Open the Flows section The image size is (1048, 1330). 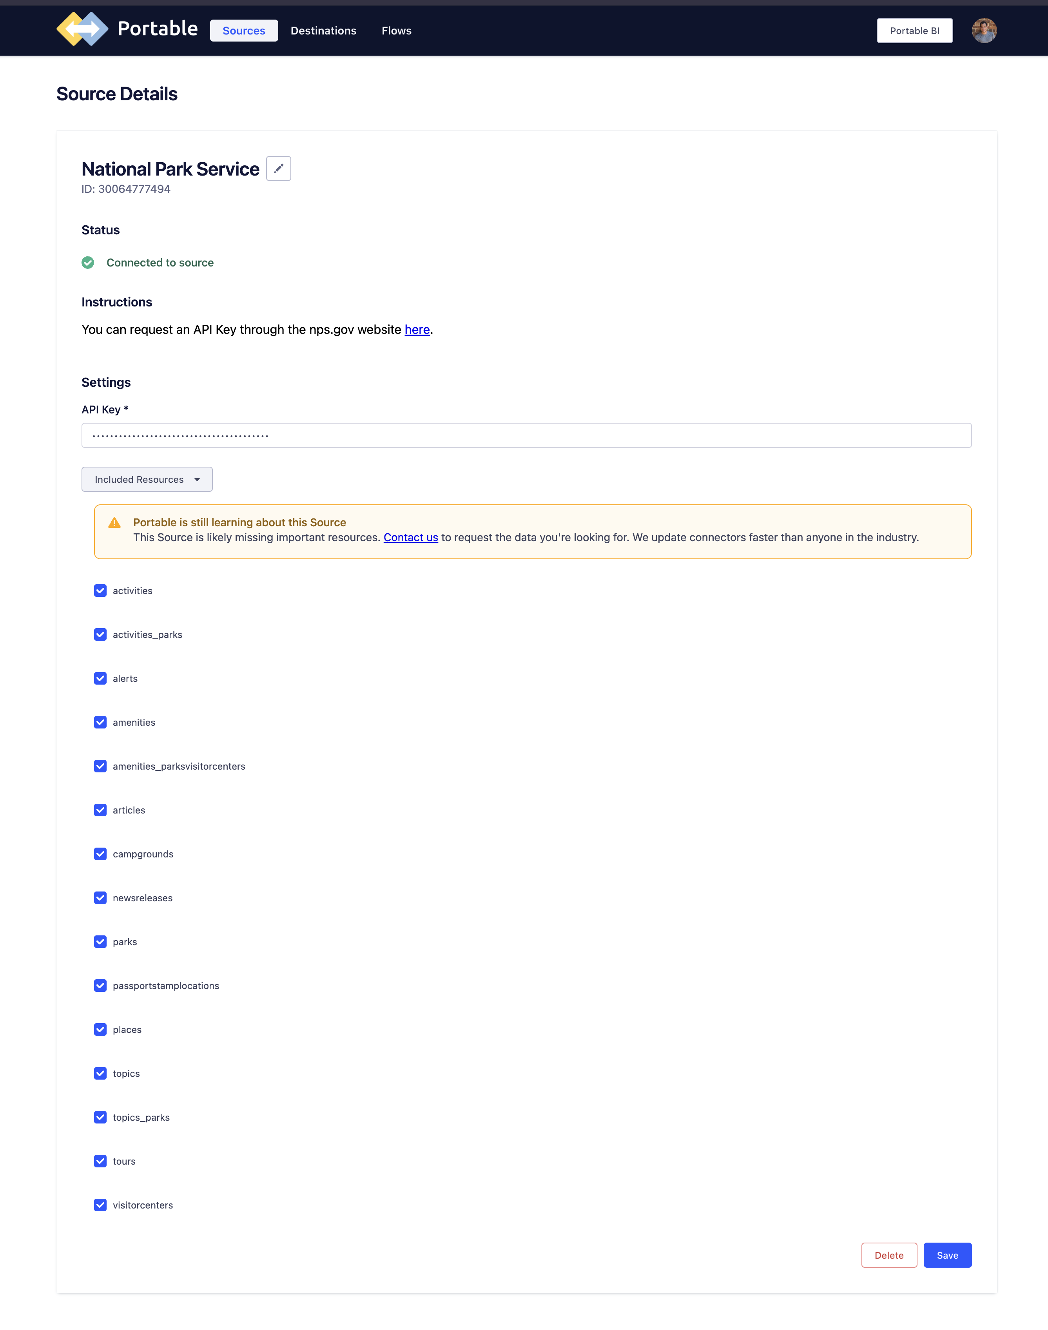coord(396,30)
